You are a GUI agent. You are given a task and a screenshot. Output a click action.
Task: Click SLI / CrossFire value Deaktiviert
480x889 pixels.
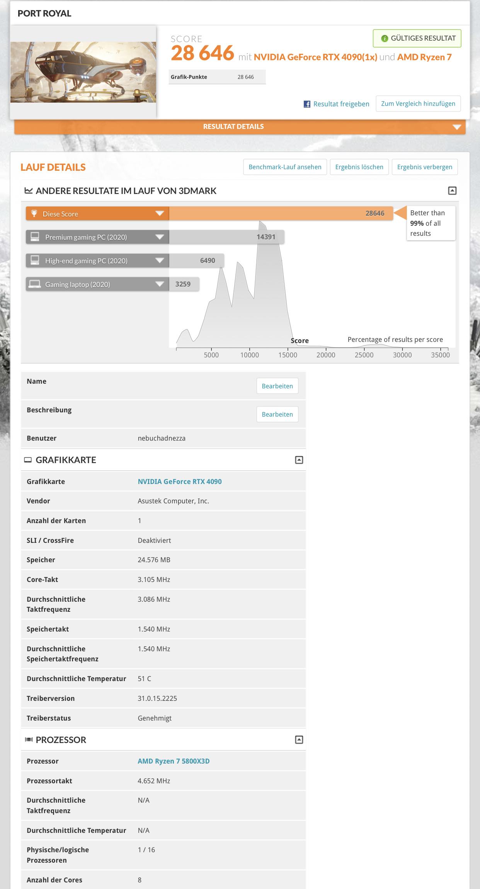[x=154, y=541]
